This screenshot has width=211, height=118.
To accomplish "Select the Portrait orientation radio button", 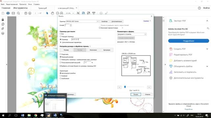I will [60, 76].
